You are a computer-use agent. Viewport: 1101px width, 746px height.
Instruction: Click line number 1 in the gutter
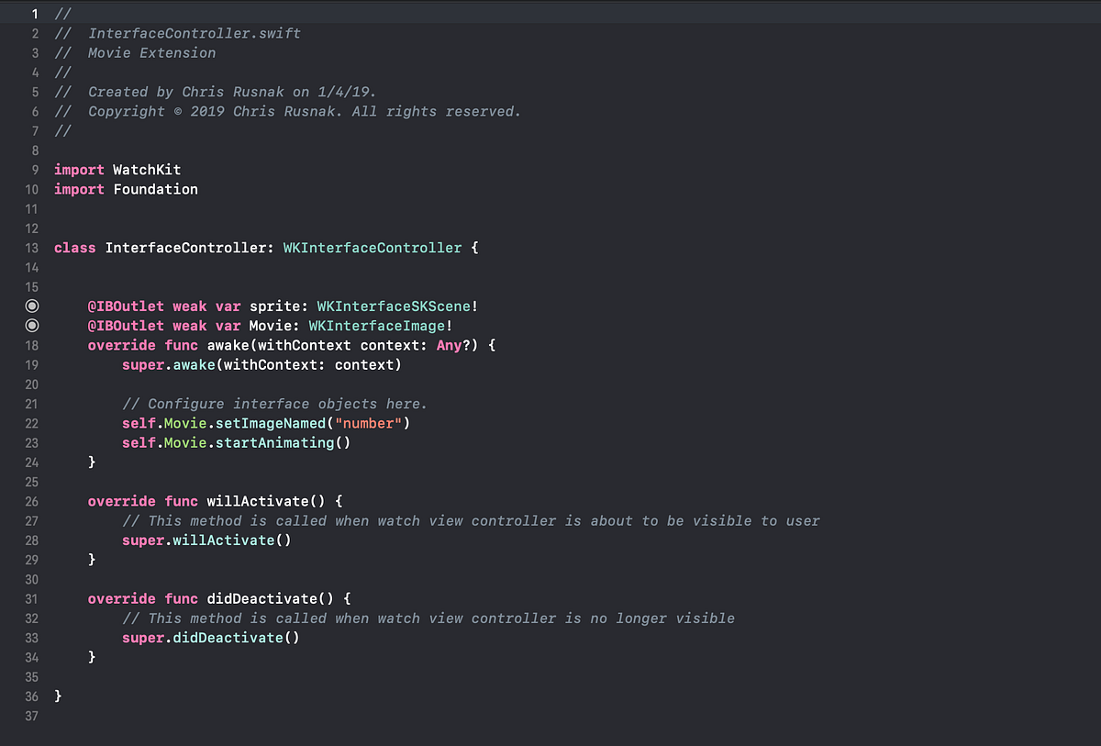[x=34, y=13]
